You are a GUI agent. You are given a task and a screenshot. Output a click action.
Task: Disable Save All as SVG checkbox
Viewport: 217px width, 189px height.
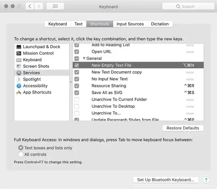(77, 92)
